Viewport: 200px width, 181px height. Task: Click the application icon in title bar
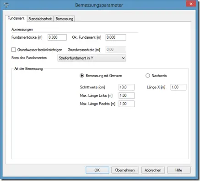(6, 5)
